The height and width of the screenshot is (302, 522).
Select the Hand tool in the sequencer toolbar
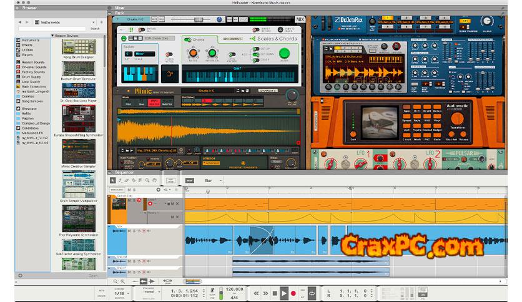[154, 181]
